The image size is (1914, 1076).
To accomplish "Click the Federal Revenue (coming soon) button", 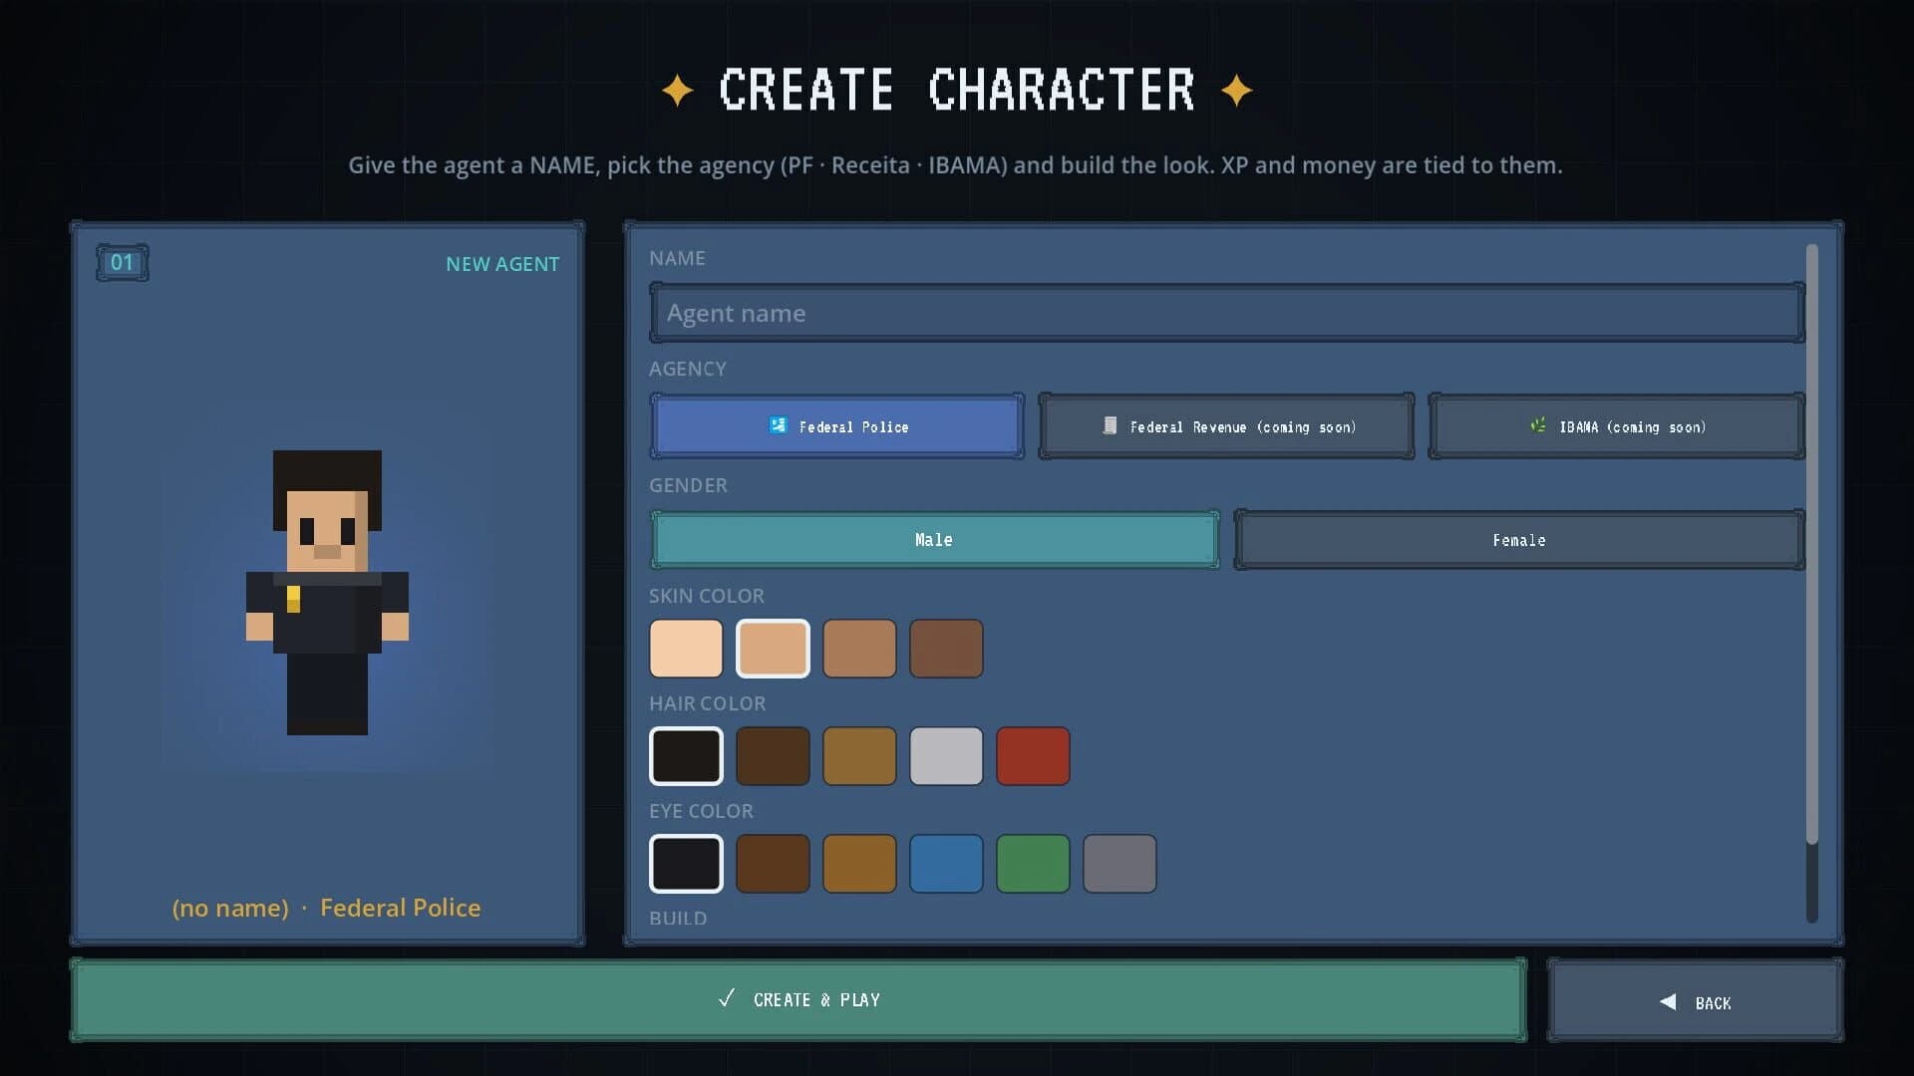I will click(1226, 426).
